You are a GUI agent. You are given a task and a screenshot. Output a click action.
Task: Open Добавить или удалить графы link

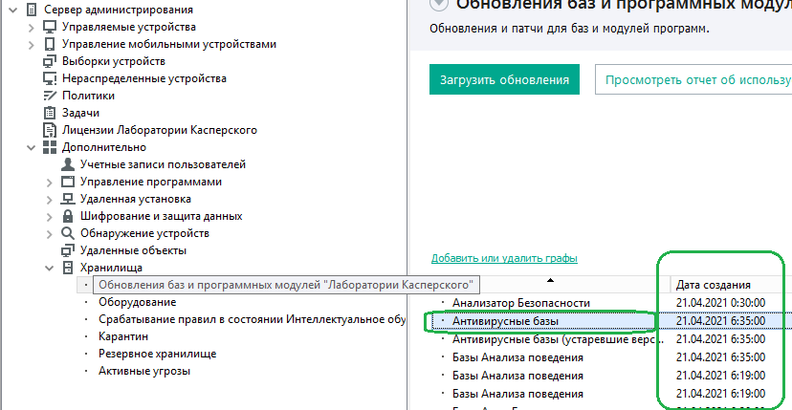[504, 258]
